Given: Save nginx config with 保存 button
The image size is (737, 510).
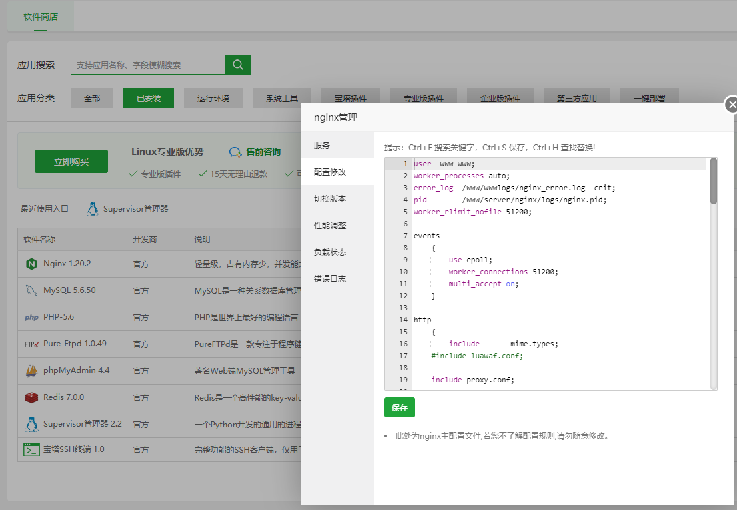Looking at the screenshot, I should (x=400, y=407).
